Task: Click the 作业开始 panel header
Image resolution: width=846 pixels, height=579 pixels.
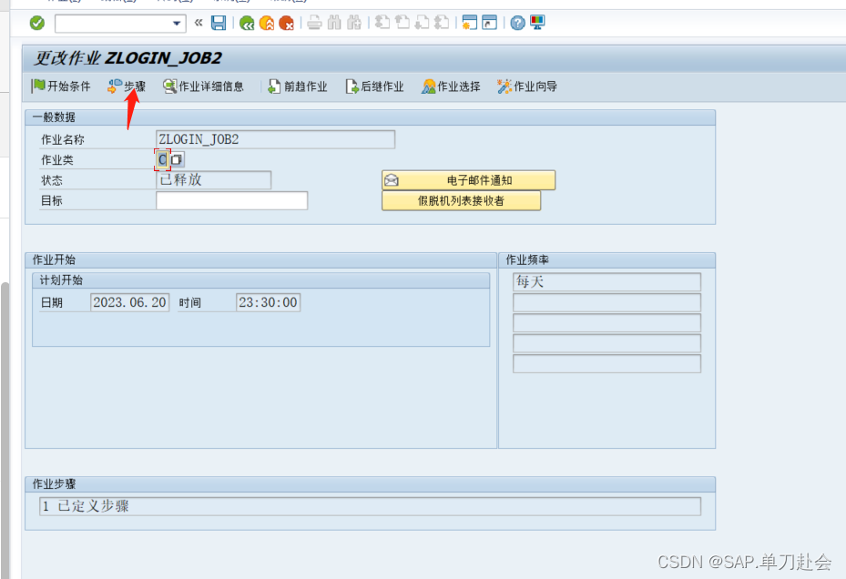Action: [x=261, y=259]
